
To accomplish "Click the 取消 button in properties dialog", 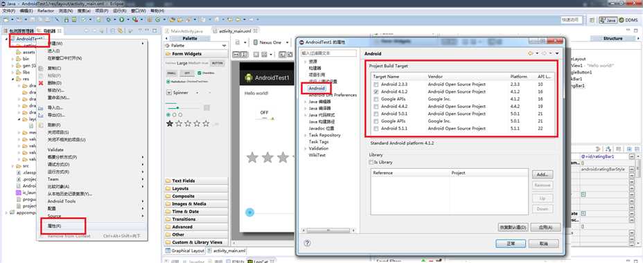I will 544,244.
